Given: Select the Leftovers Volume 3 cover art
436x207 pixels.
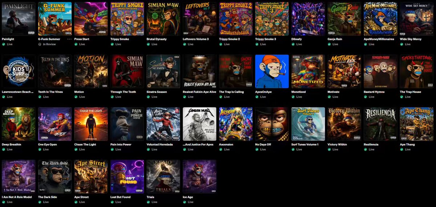Looking at the screenshot, I should click(x=199, y=19).
